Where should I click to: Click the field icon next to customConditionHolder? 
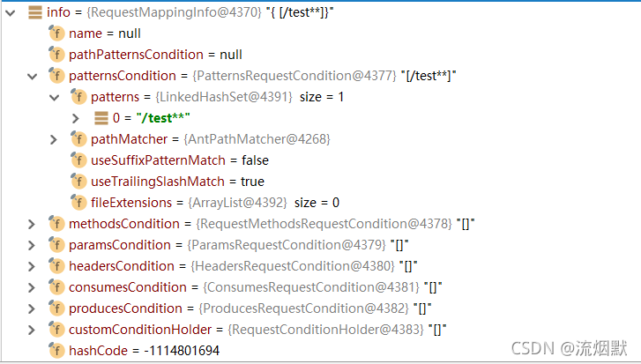point(56,330)
